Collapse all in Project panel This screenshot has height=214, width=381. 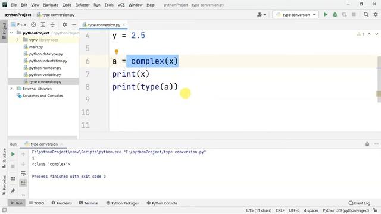(52, 24)
